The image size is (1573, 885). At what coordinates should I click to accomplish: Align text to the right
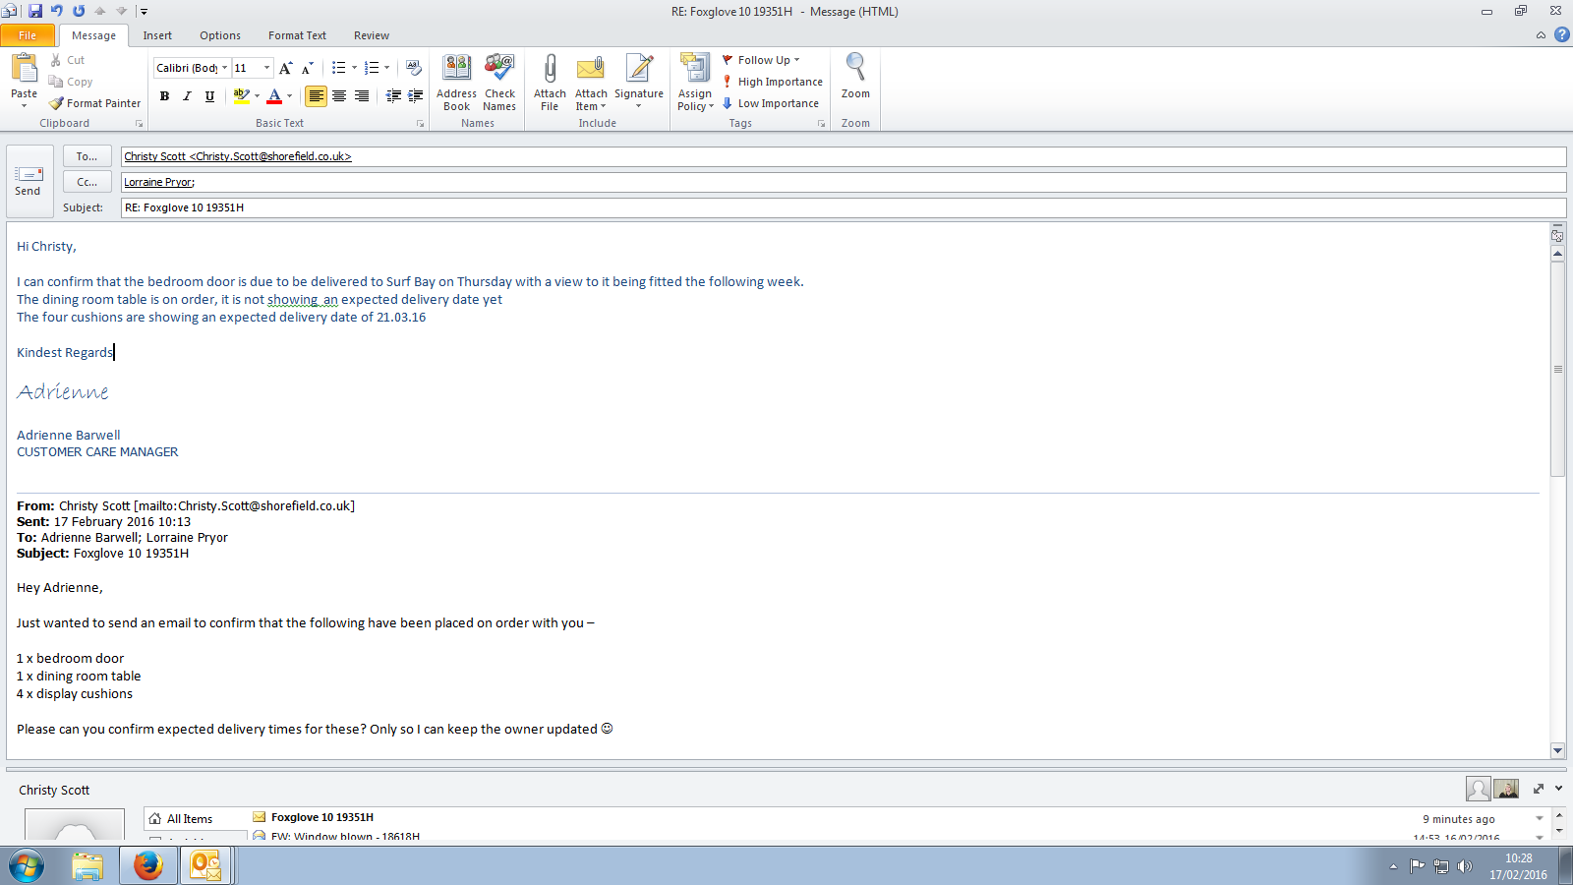(362, 96)
